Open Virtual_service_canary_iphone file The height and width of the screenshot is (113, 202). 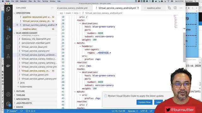pos(39,63)
